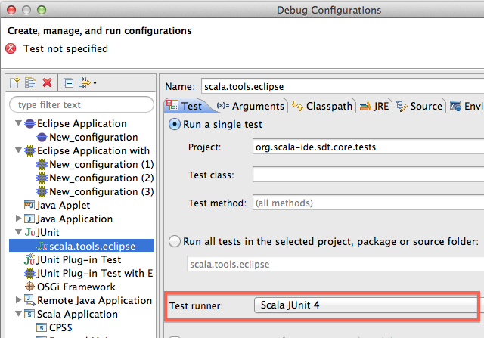This screenshot has height=338, width=484.
Task: Expand the Java Application tree node
Action: click(x=18, y=219)
